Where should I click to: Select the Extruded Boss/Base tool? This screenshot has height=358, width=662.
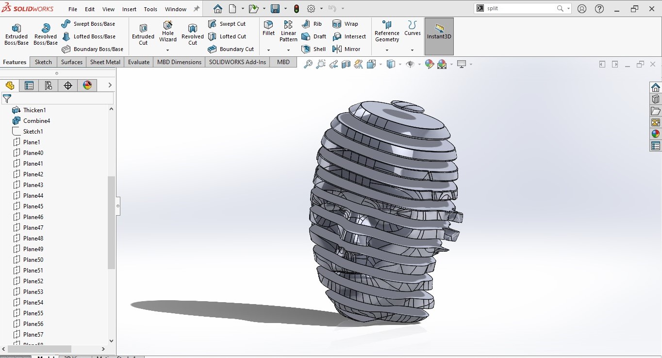tap(17, 34)
